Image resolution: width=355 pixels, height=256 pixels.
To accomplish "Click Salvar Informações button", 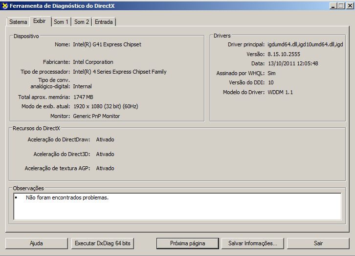I will point(253,243).
